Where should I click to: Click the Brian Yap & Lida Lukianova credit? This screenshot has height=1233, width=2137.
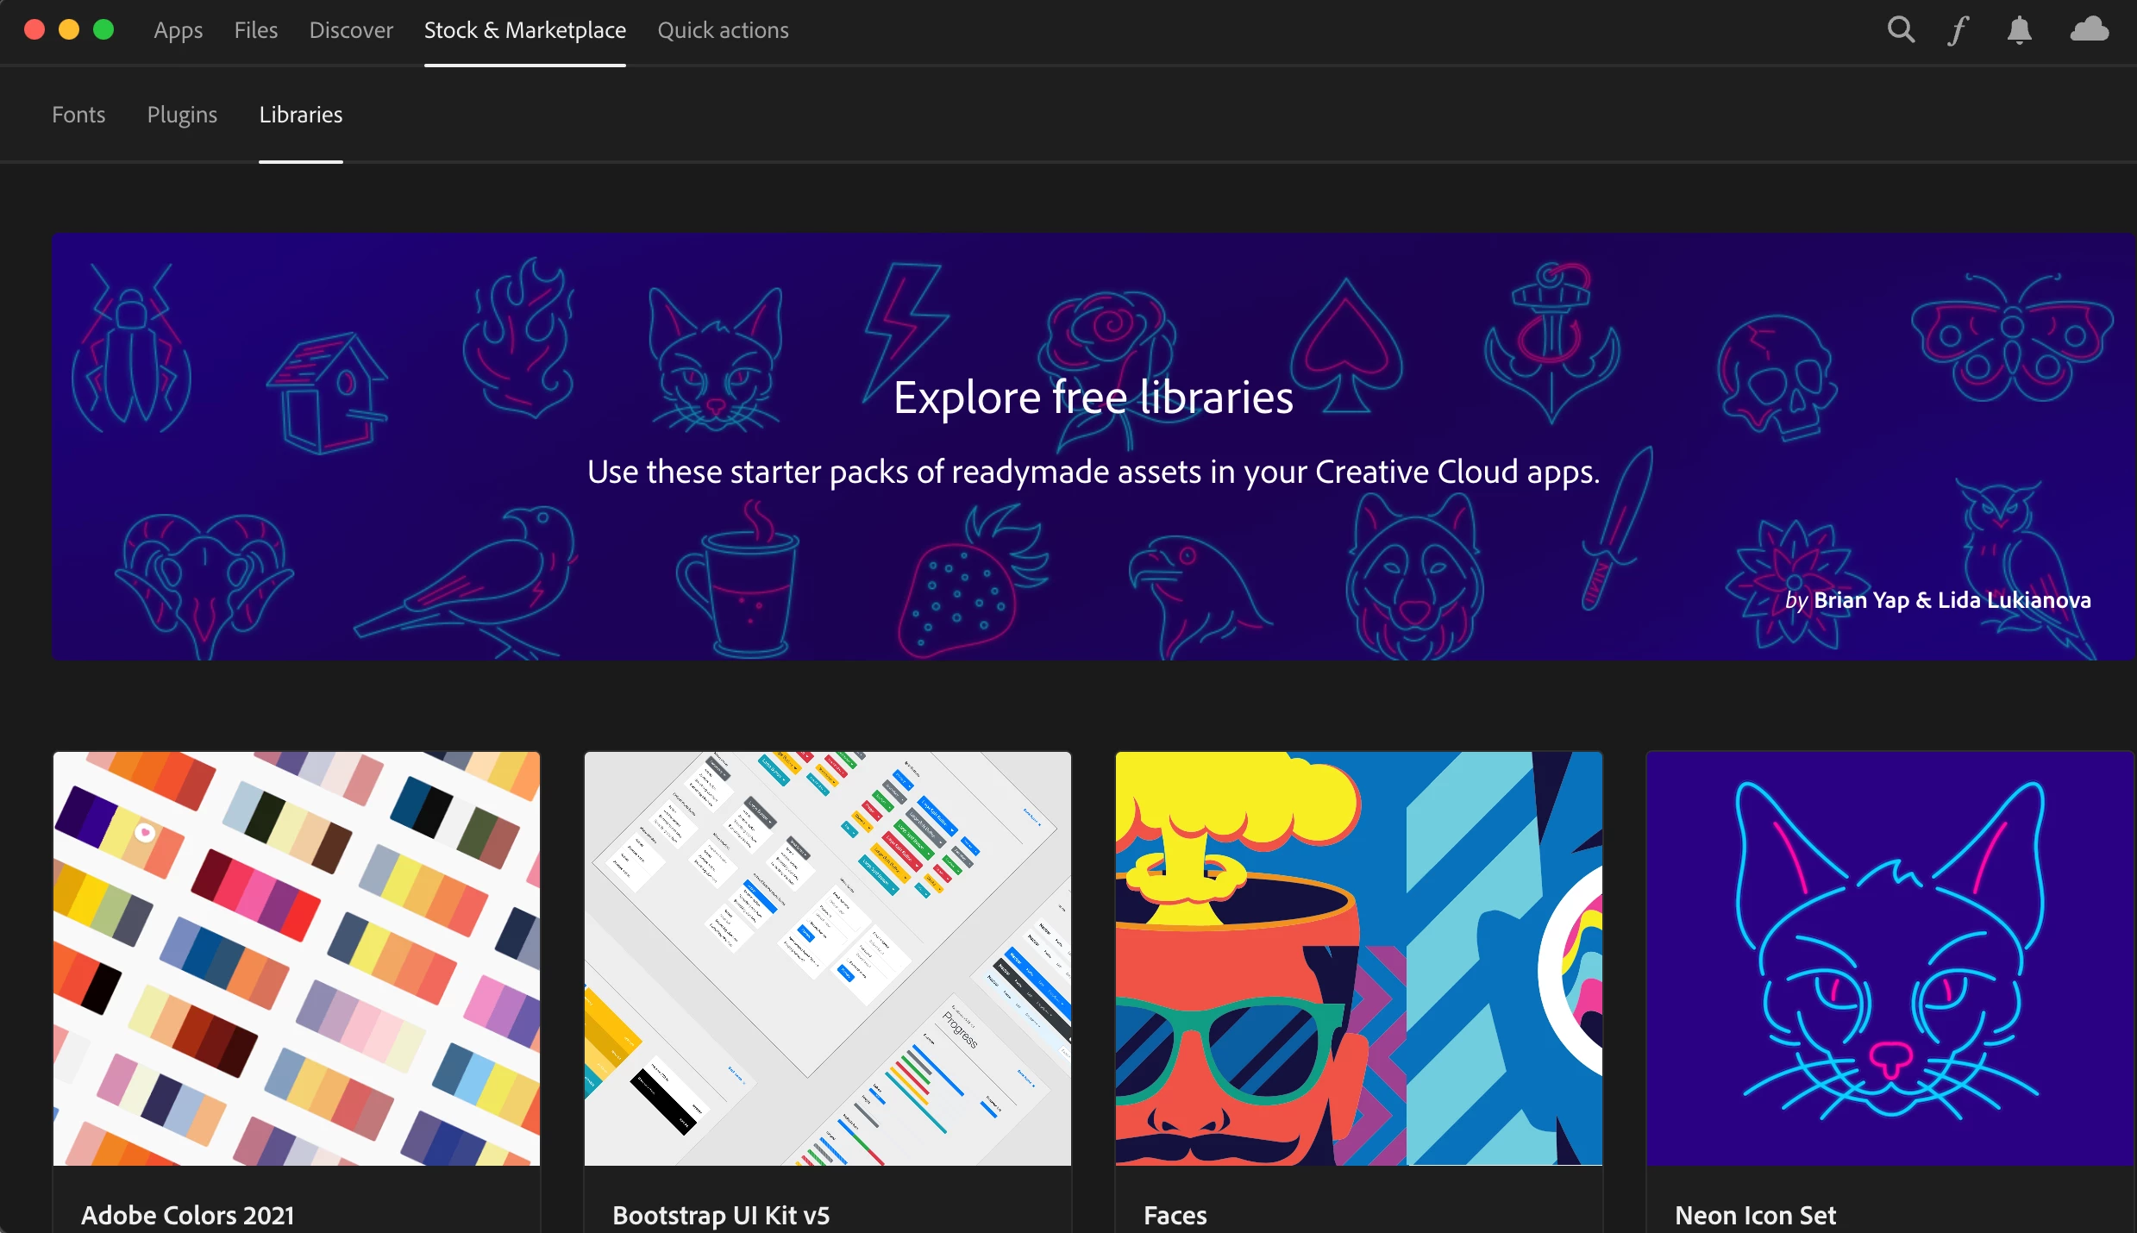(x=1952, y=600)
